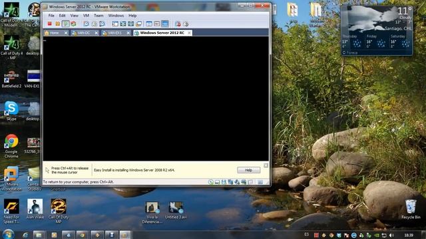The height and width of the screenshot is (239, 426).
Task: Click the hard disk status bar icon
Action: [218, 182]
